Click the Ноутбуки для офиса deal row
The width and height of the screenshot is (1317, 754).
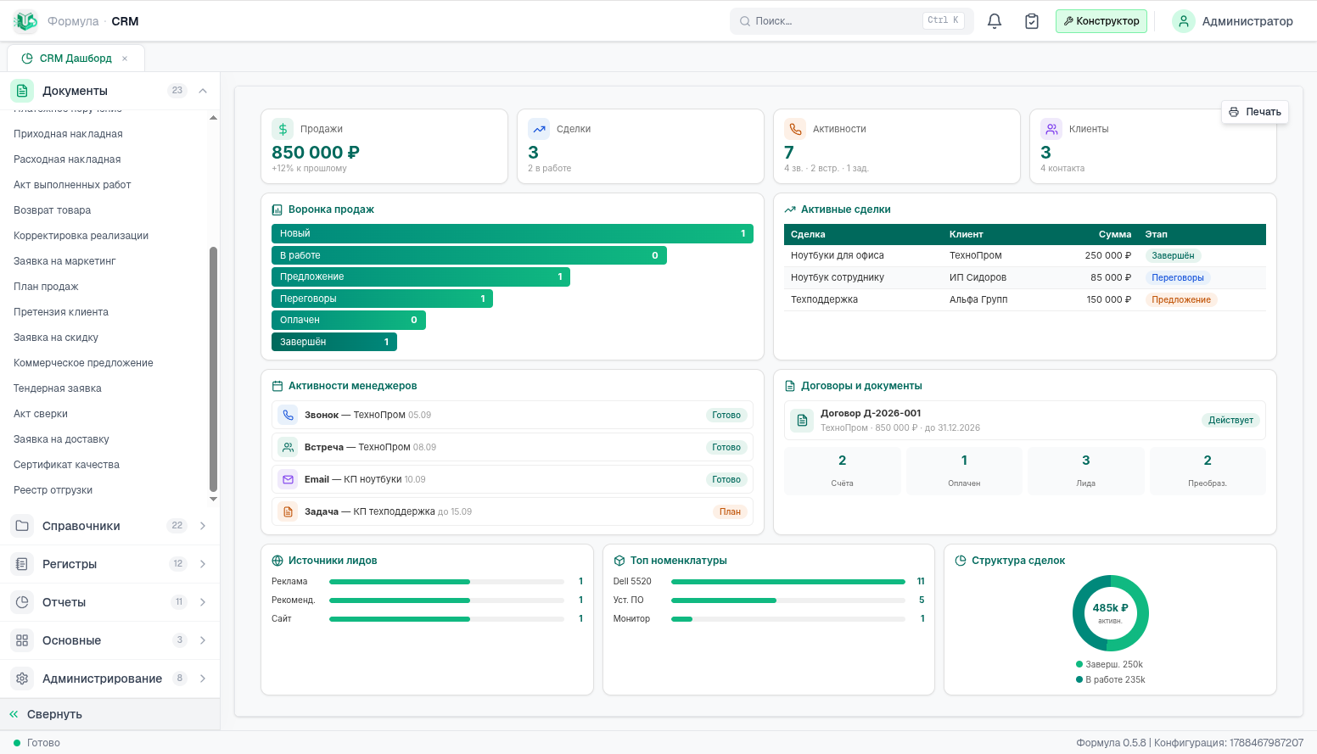point(1025,255)
